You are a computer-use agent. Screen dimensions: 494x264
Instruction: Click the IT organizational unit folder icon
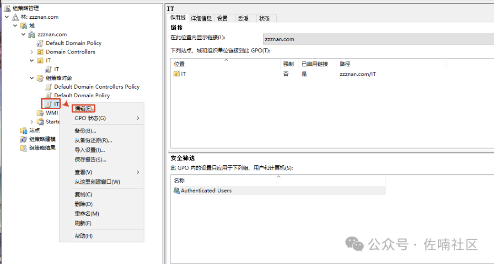click(x=40, y=60)
